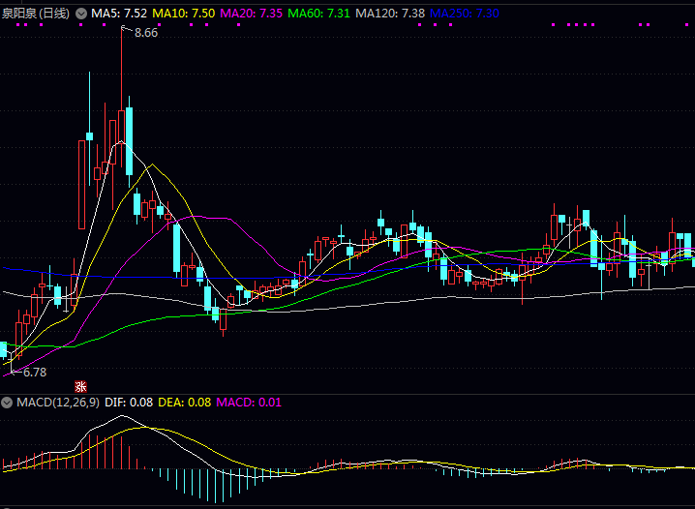Expand the MACD indicator settings arrow
The width and height of the screenshot is (695, 509).
point(7,402)
